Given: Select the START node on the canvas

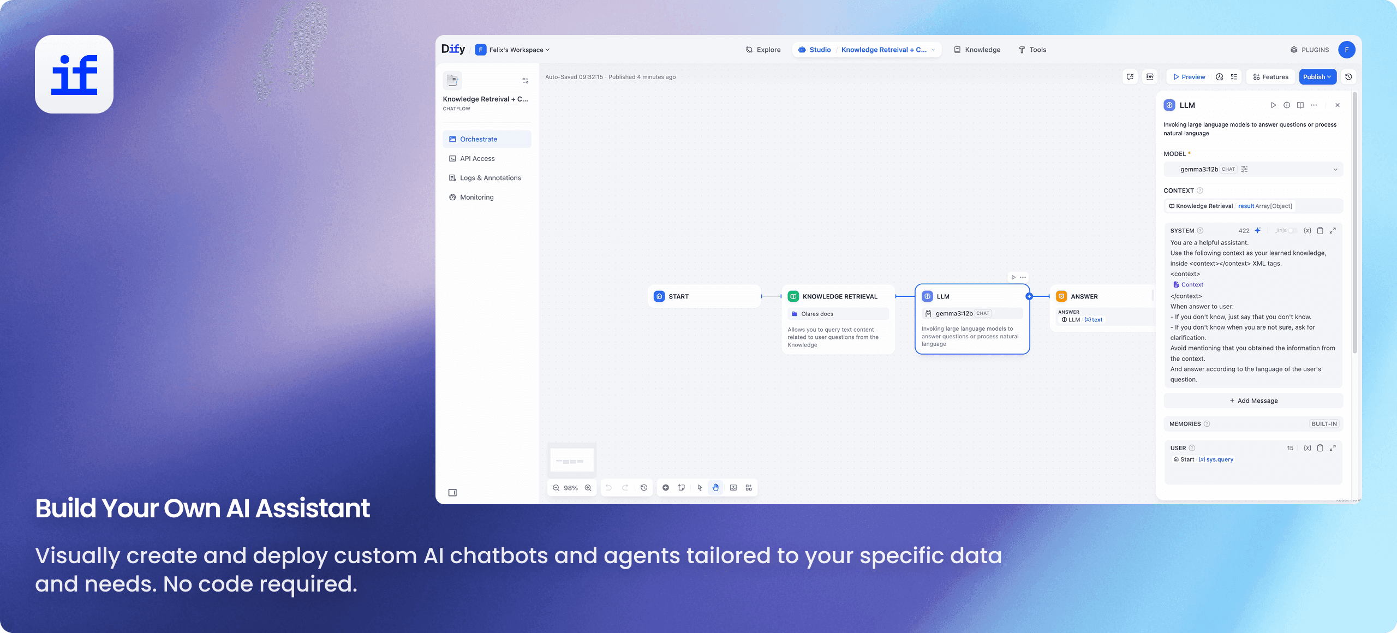Looking at the screenshot, I should tap(704, 296).
